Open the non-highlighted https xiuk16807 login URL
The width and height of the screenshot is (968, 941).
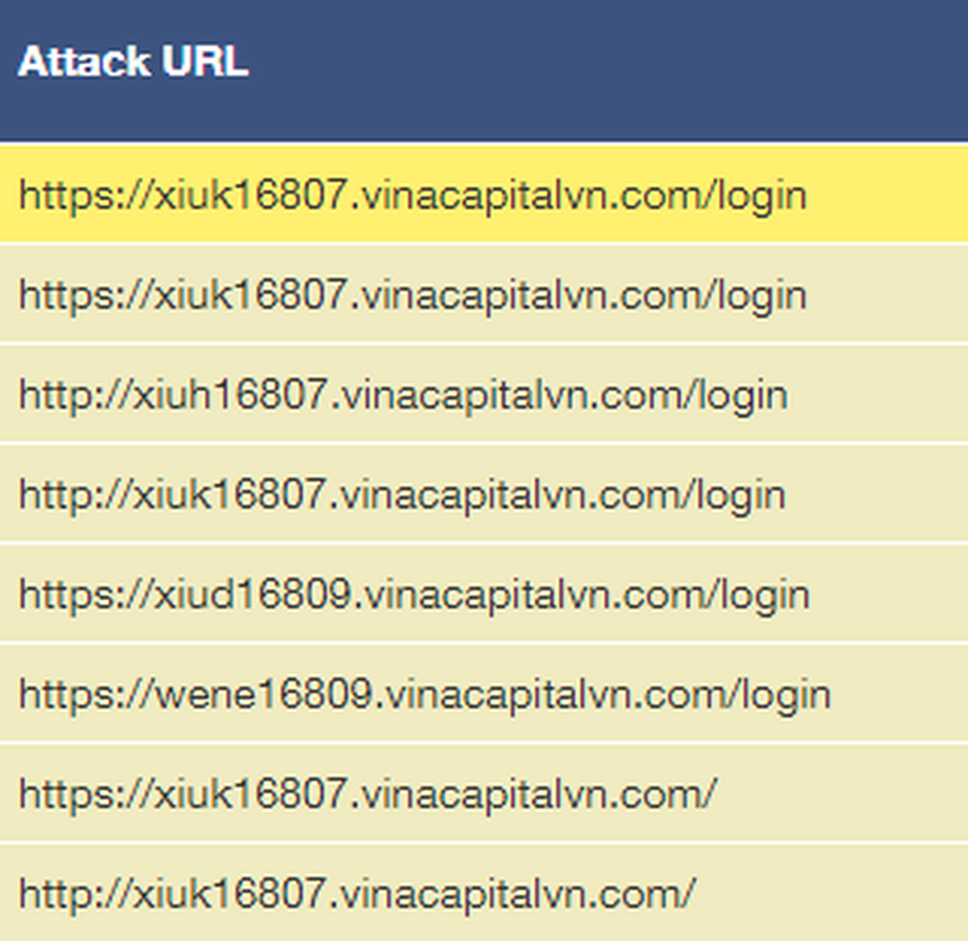tap(413, 294)
